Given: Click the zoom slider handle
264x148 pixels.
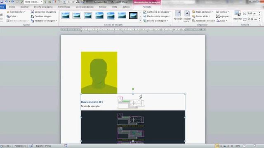Looking at the screenshot, I should (255, 146).
